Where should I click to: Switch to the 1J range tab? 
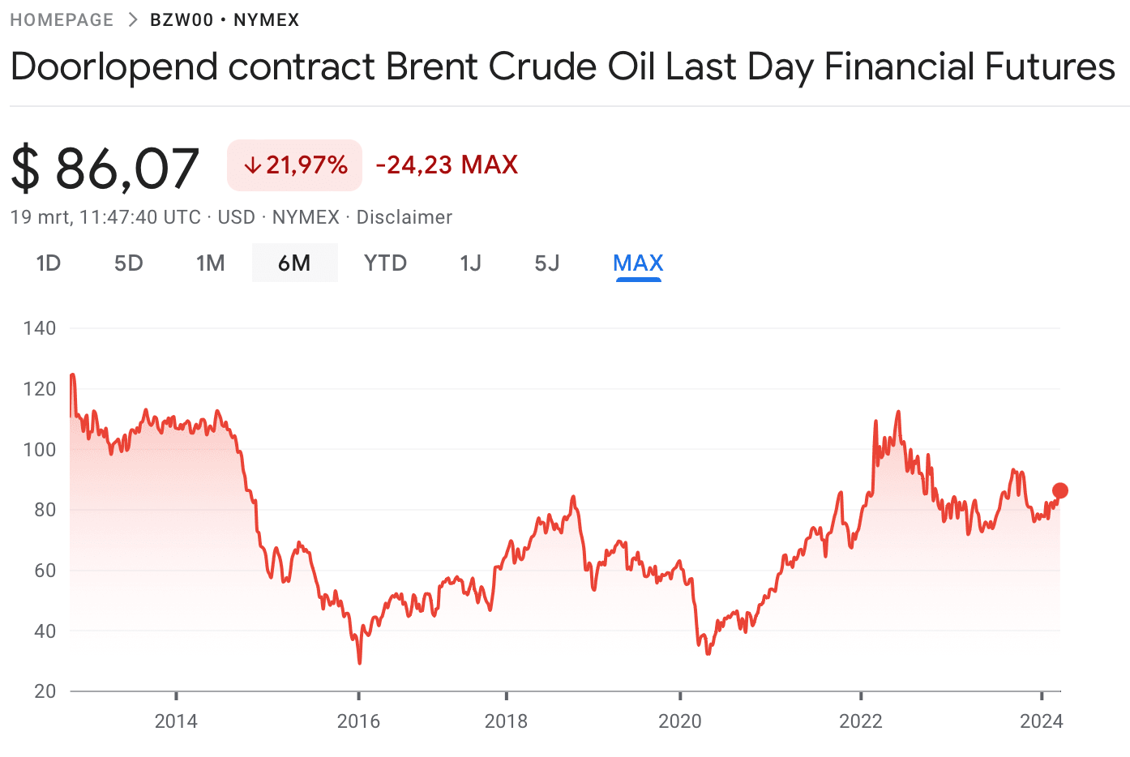click(x=470, y=263)
